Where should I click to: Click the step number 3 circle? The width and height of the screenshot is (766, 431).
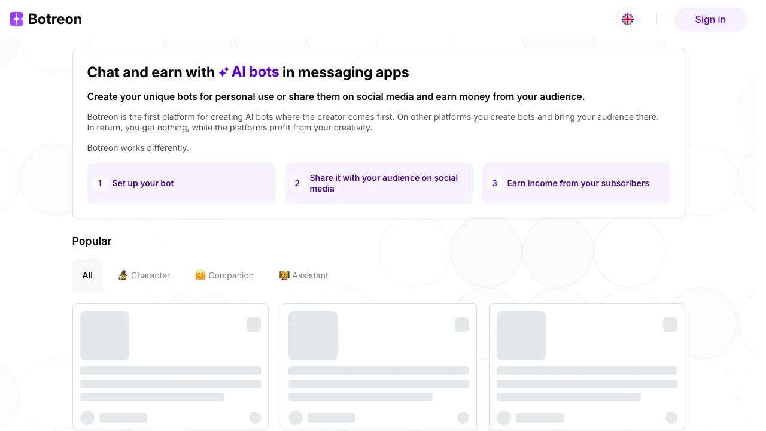494,183
